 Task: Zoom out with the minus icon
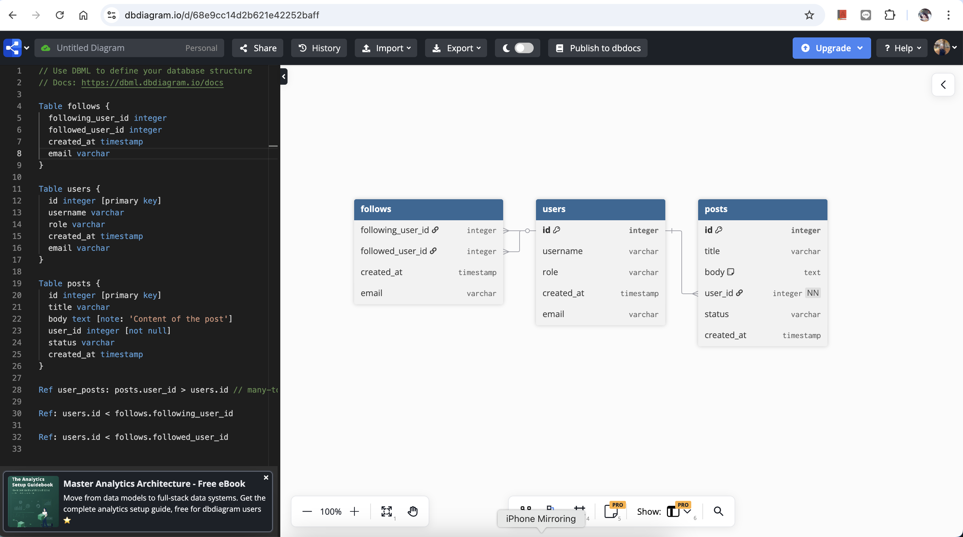pyautogui.click(x=307, y=511)
